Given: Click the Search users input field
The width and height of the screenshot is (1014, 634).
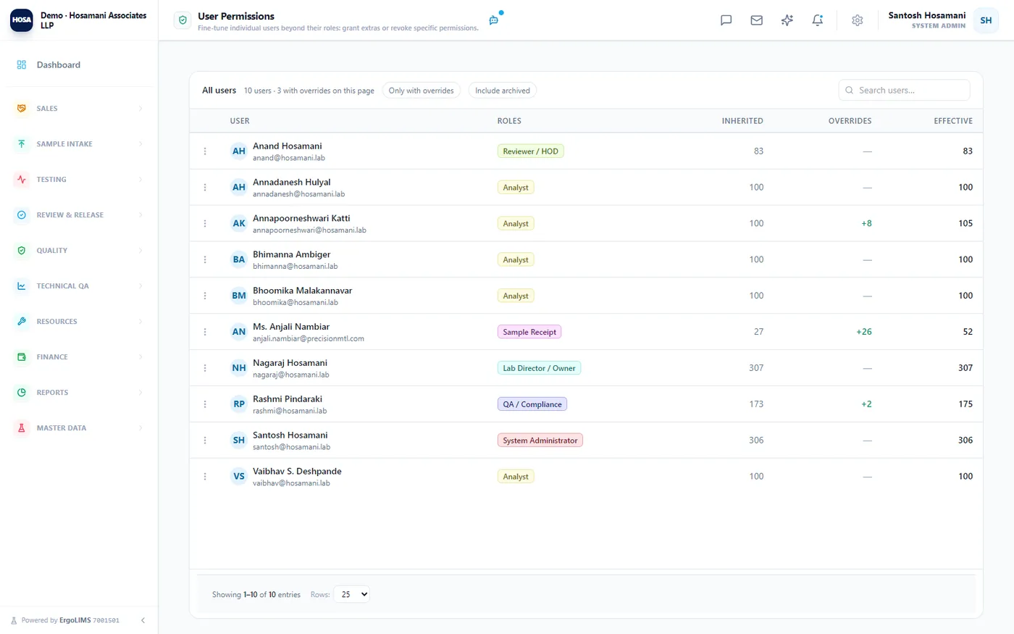Looking at the screenshot, I should click(904, 91).
